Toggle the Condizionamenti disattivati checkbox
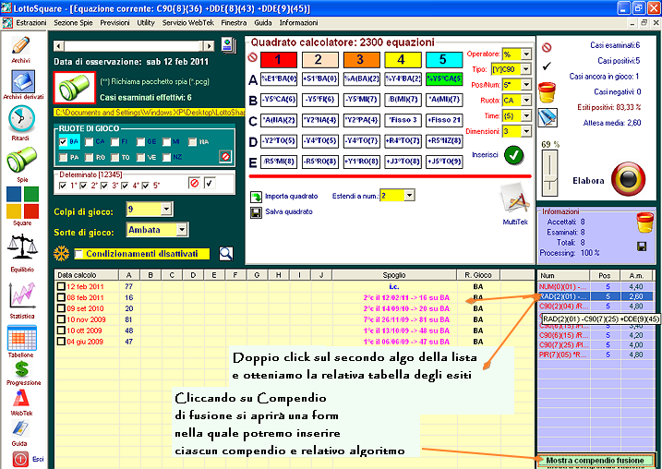Screen dimensions: 662x469 coord(78,254)
